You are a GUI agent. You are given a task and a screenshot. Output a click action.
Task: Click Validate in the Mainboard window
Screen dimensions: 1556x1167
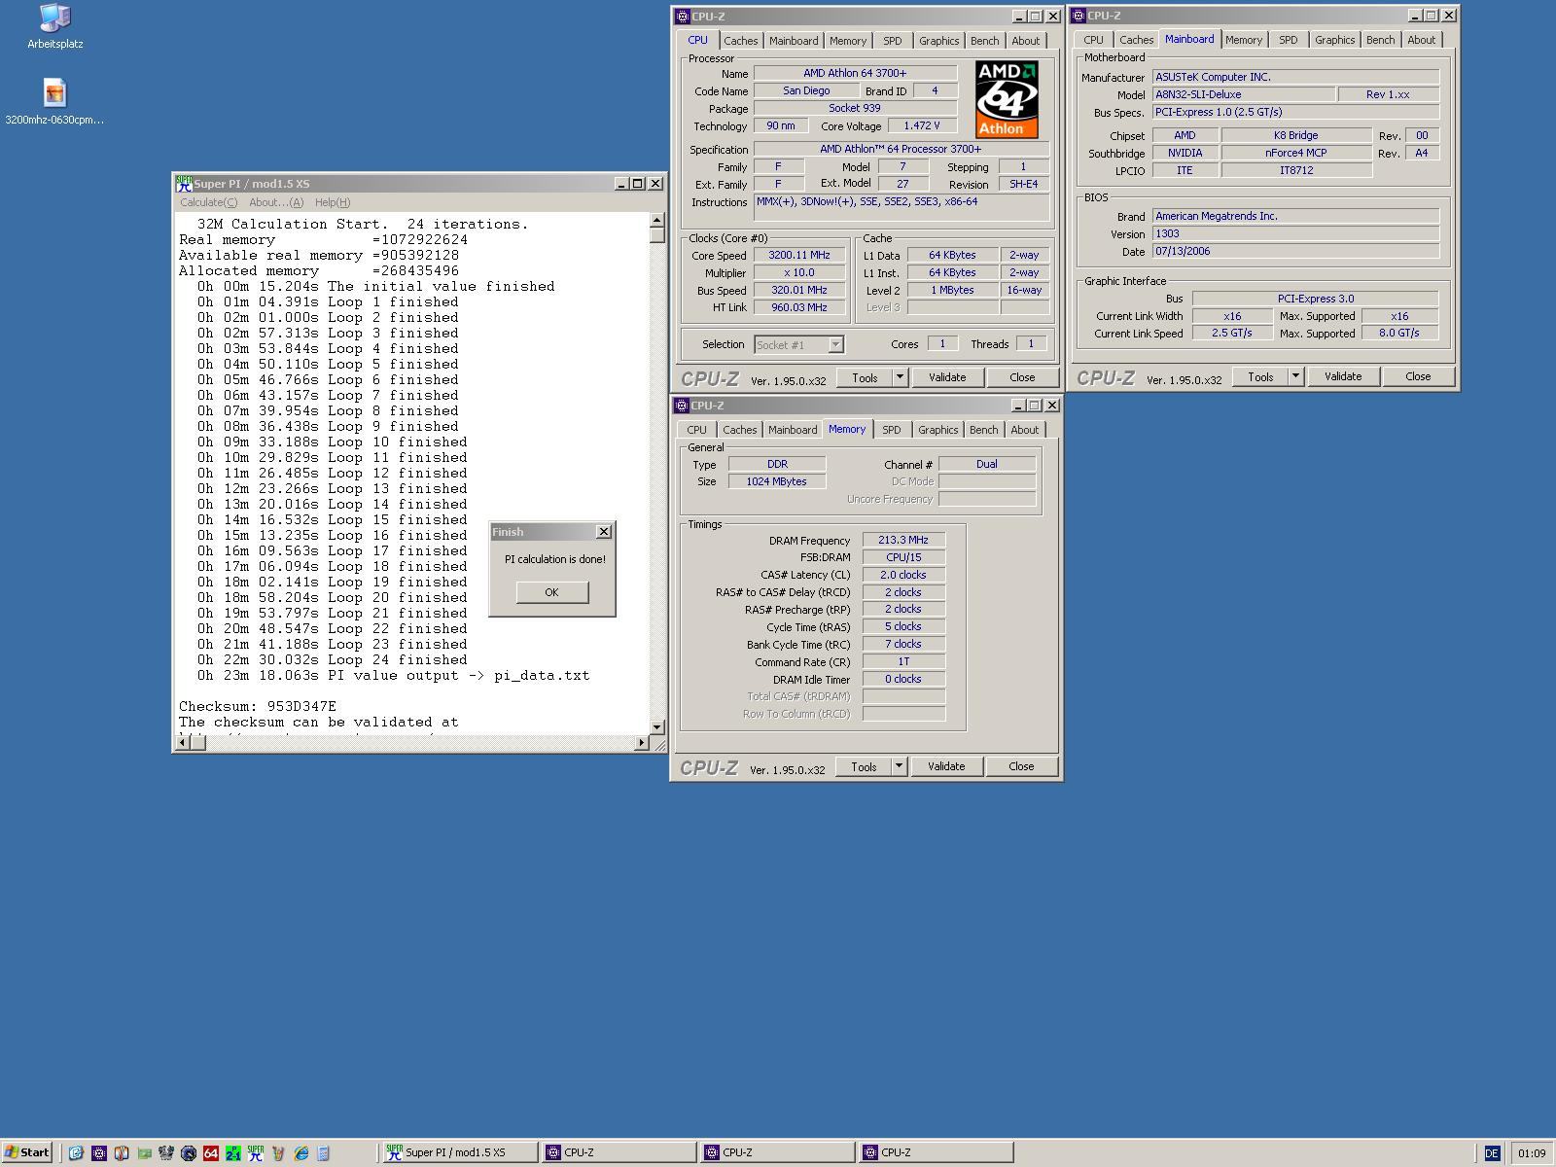[1343, 376]
